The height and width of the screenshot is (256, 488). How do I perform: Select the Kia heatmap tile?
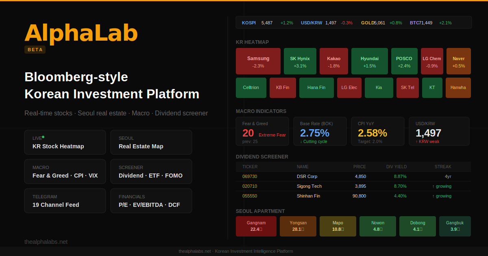(379, 88)
